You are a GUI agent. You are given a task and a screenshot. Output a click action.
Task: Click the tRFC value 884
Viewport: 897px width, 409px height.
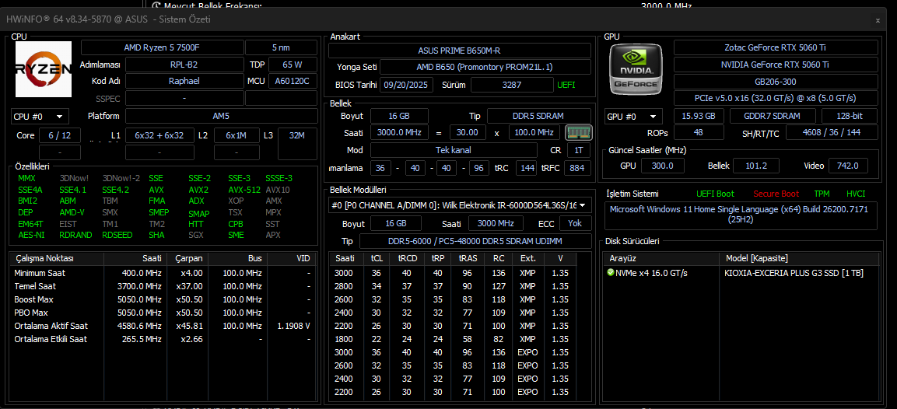click(x=578, y=168)
